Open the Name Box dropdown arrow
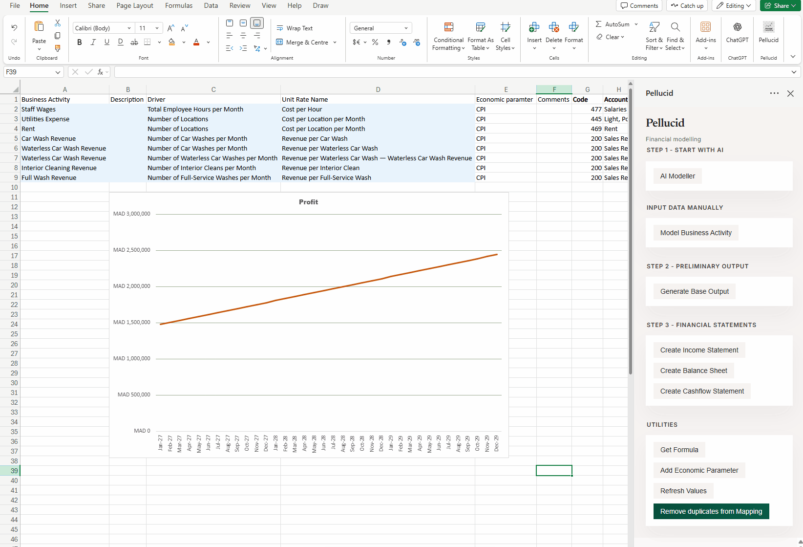The height and width of the screenshot is (547, 803). pyautogui.click(x=58, y=72)
